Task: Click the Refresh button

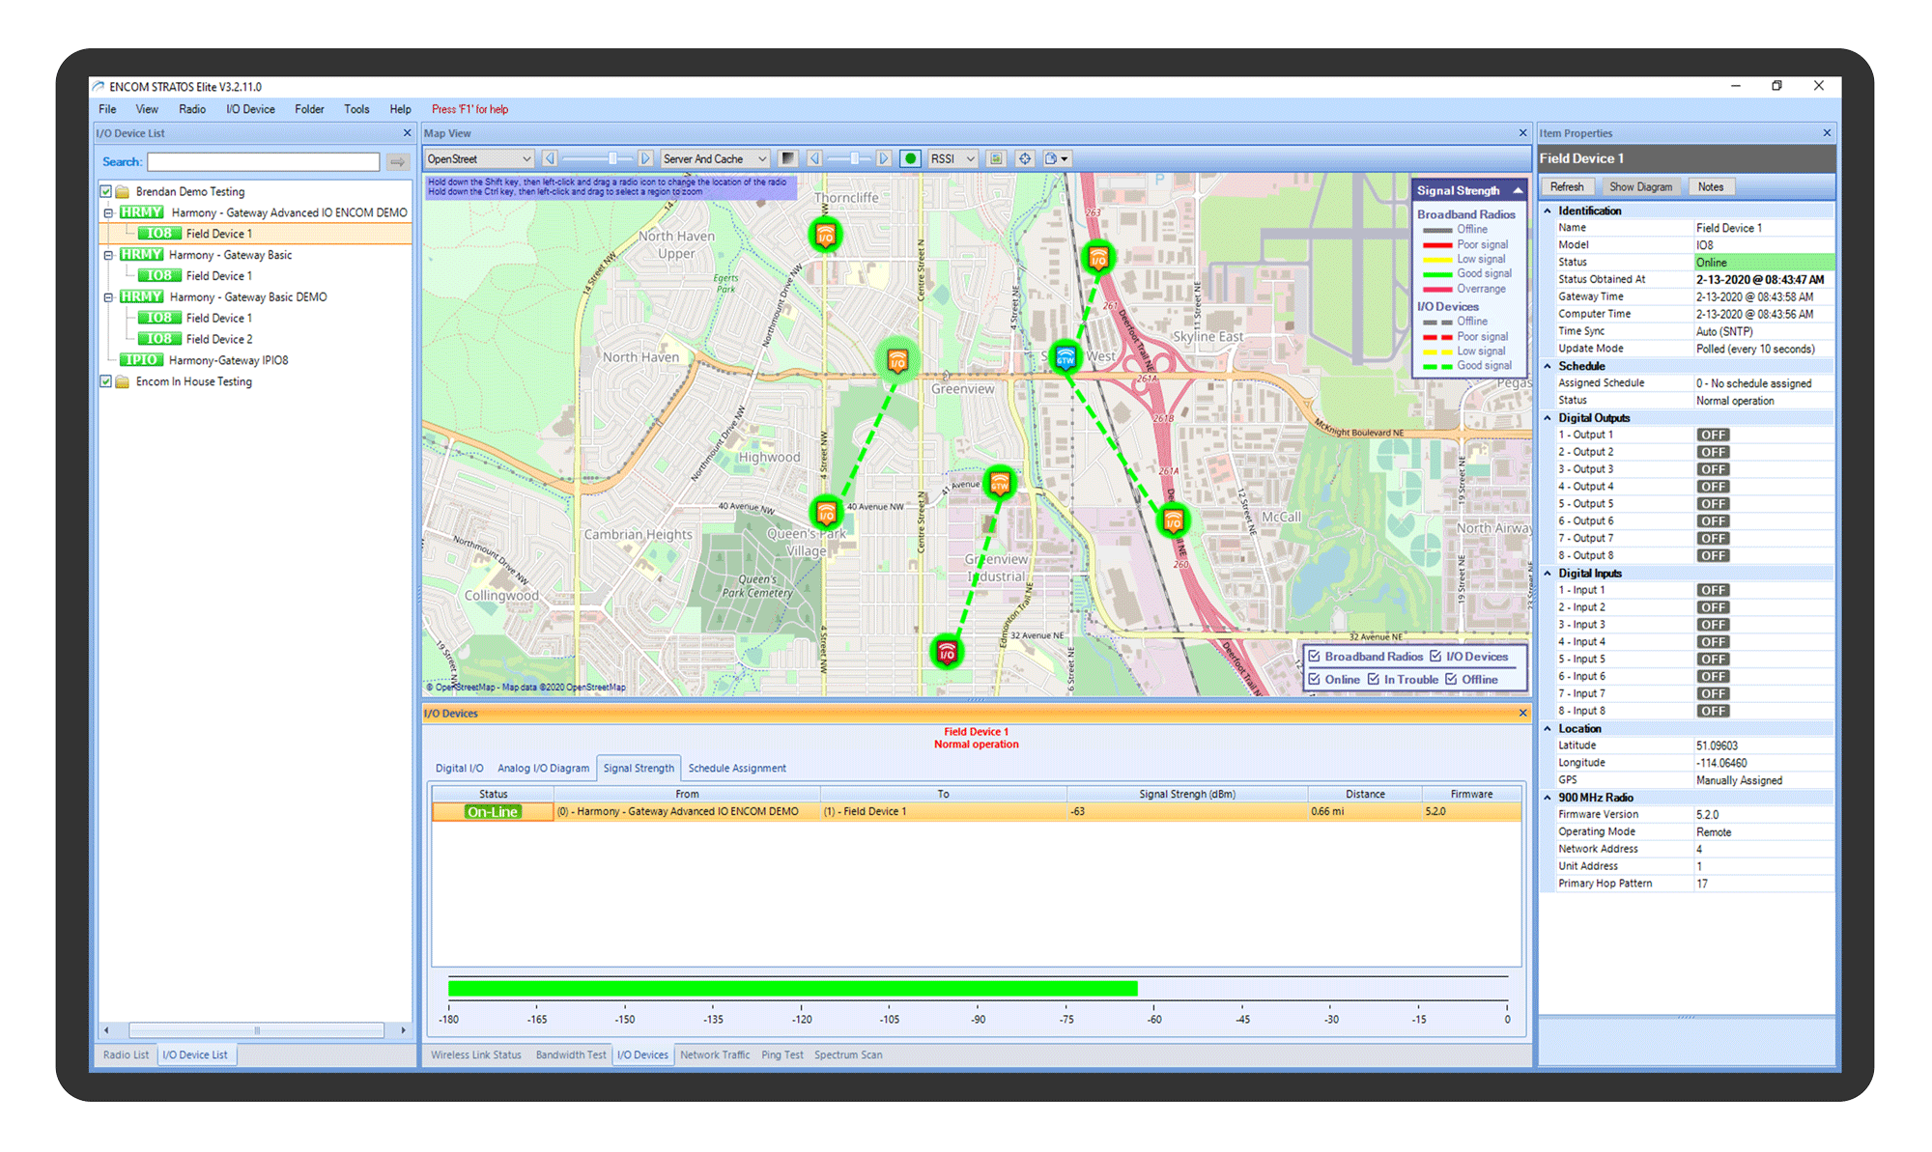Action: click(x=1567, y=187)
